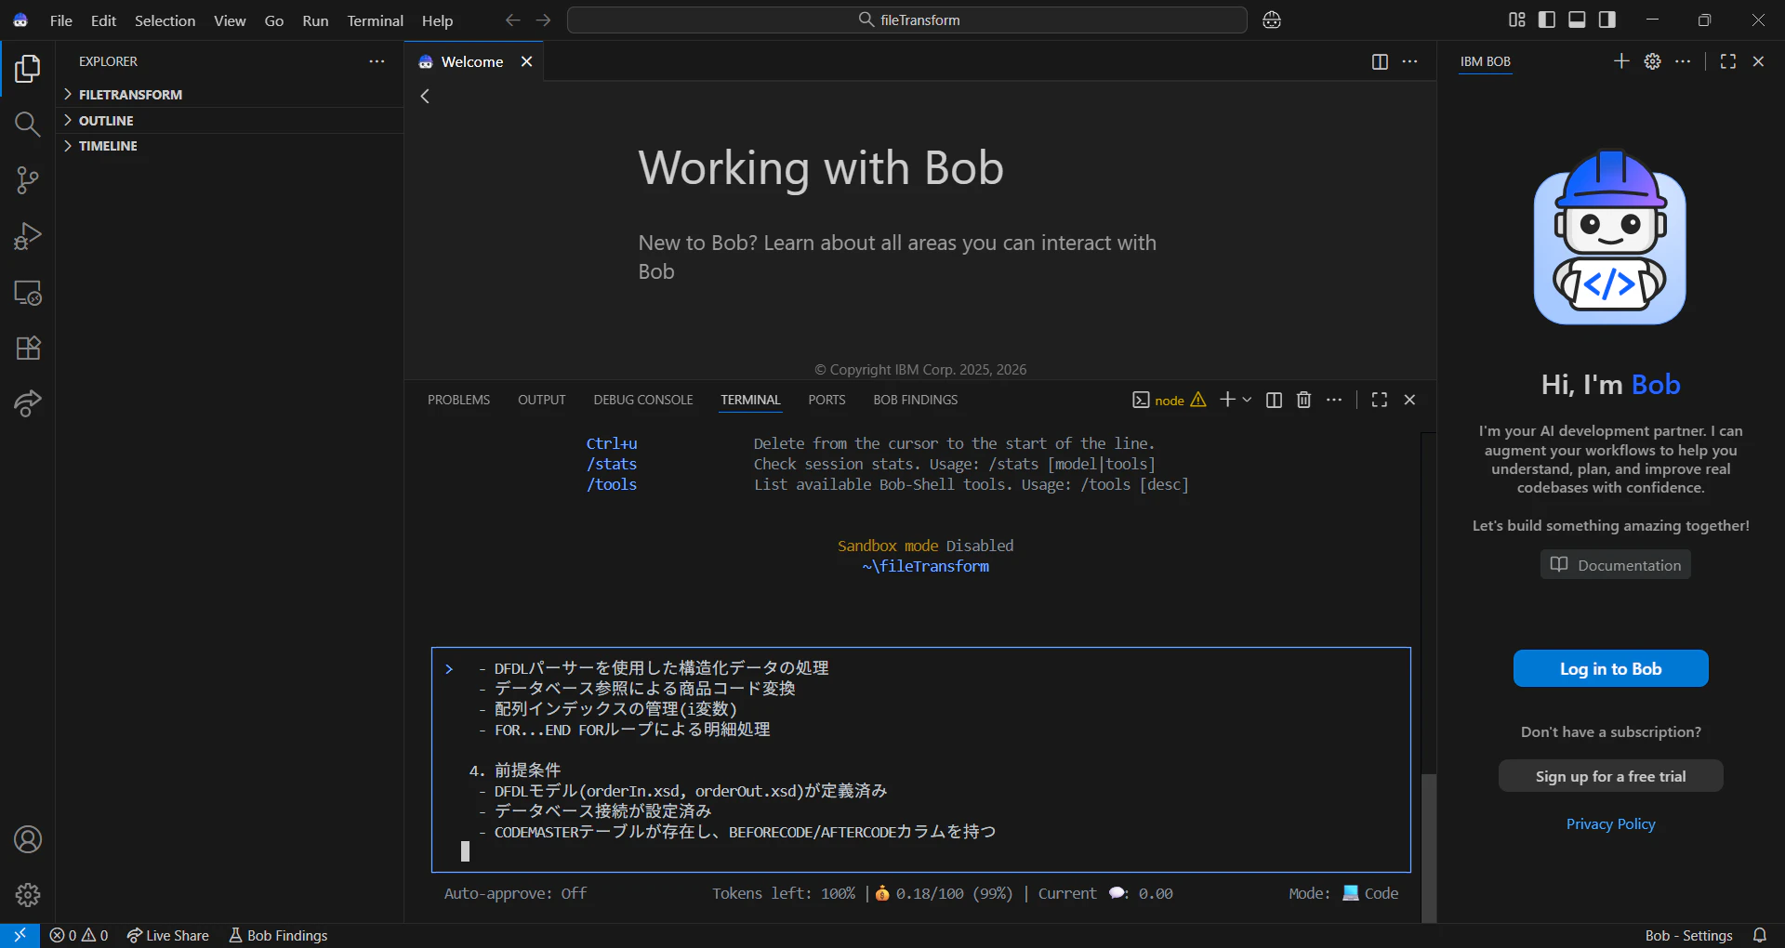Go back to previous walkthrough page

pos(425,96)
